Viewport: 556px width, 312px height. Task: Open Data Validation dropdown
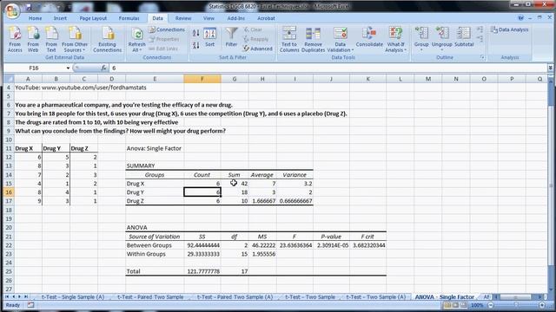340,39
